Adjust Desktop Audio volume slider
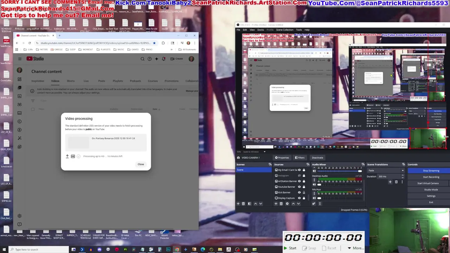The height and width of the screenshot is (253, 450). click(x=339, y=184)
